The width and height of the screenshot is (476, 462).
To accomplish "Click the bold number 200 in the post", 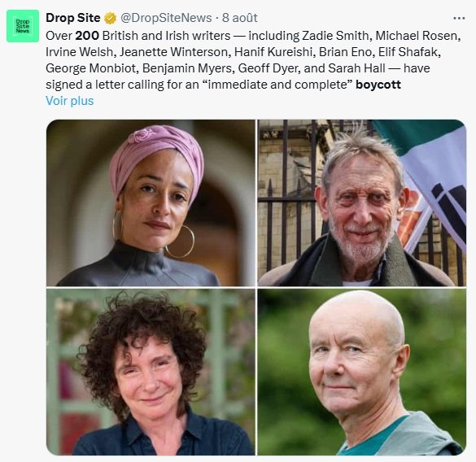I will [87, 36].
